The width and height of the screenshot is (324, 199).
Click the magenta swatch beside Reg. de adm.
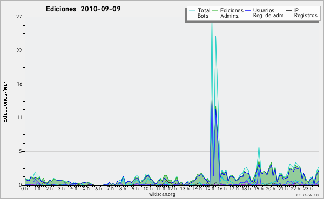tap(247, 16)
